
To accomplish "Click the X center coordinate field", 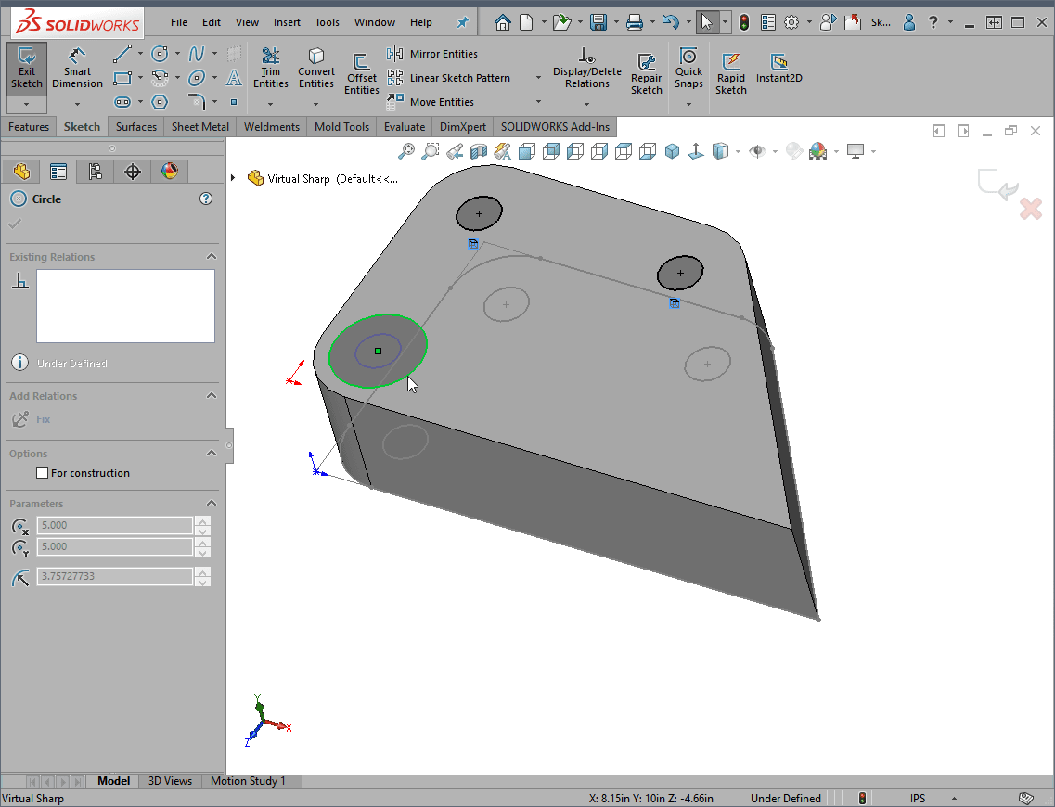I will click(x=114, y=525).
